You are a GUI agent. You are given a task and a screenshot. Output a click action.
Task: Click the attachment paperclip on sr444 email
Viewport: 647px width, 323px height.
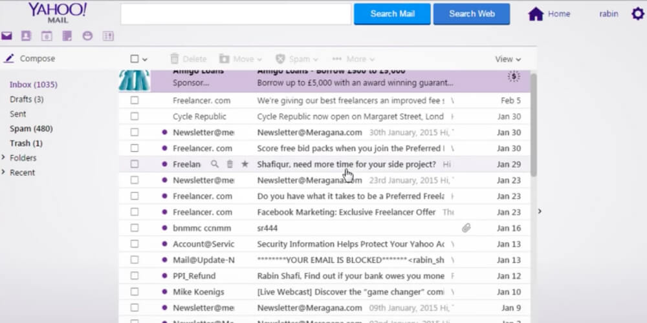(x=466, y=228)
